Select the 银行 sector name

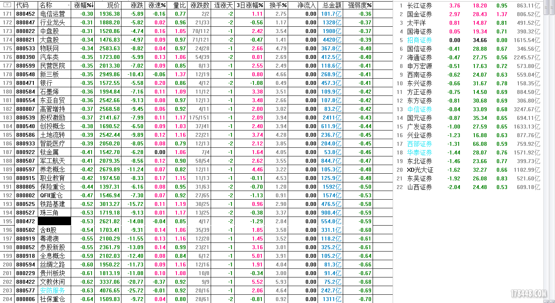click(46, 83)
